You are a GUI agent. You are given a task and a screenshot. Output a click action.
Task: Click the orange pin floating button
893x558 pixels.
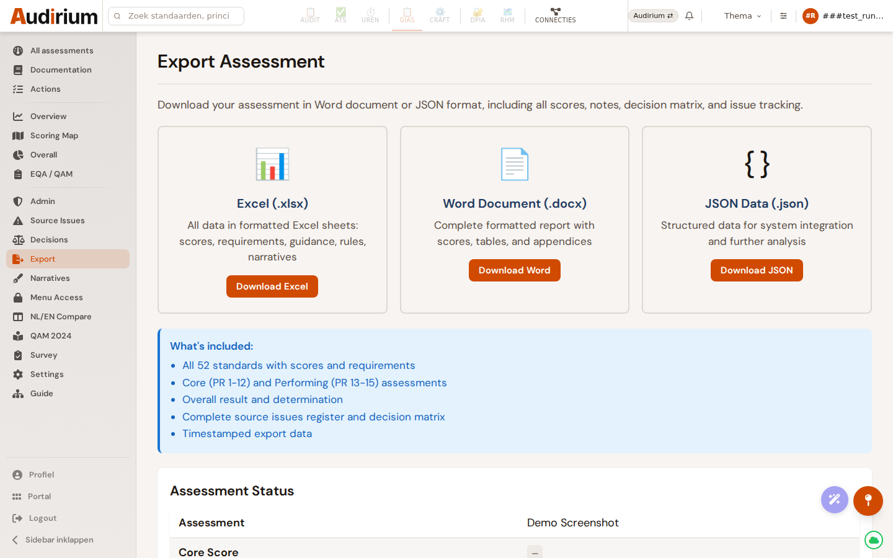[x=868, y=501]
